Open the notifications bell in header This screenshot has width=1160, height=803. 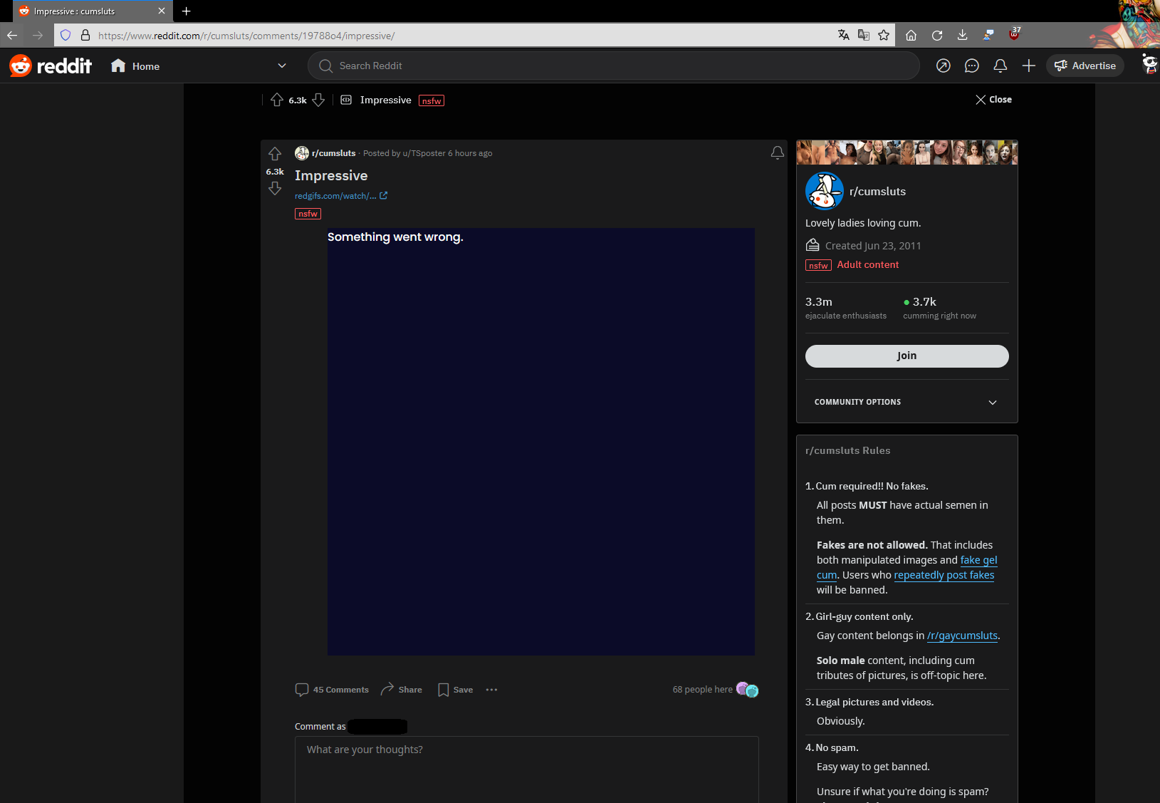(1000, 66)
